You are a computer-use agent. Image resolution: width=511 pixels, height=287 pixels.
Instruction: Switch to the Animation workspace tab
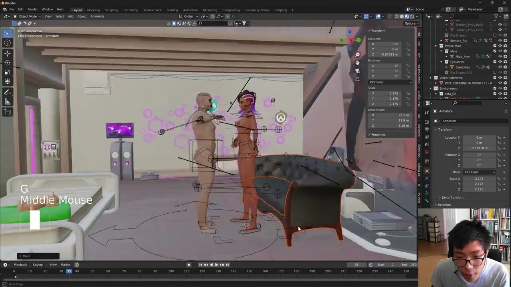click(190, 10)
